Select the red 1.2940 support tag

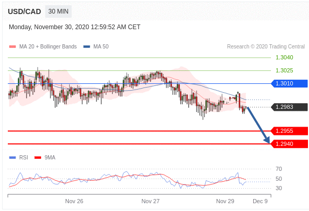click(x=289, y=144)
